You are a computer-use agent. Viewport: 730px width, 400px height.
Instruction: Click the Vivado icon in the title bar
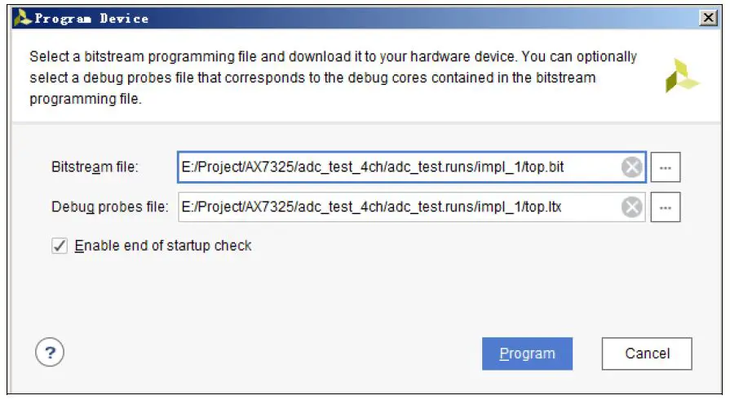(x=23, y=18)
